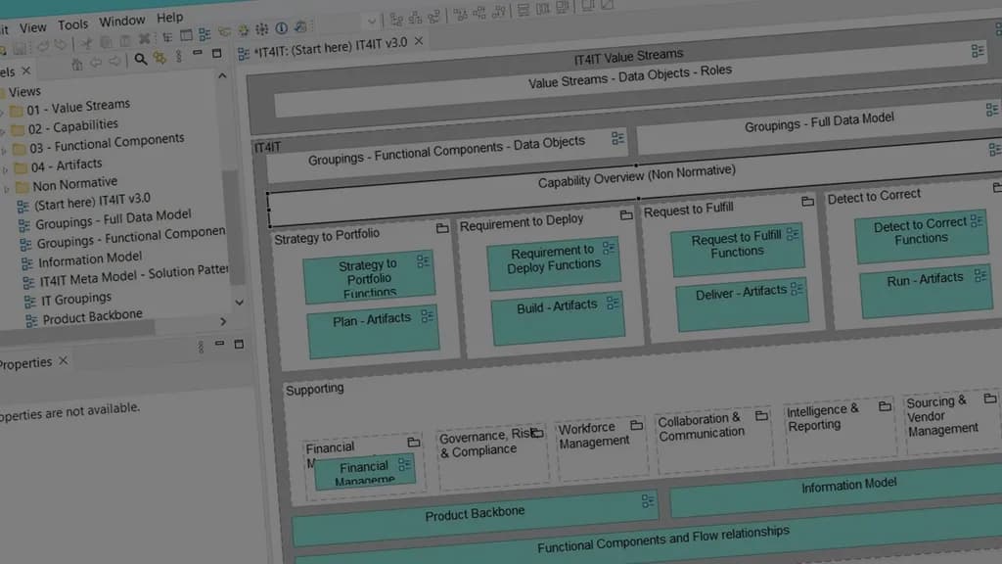Click the info icon in main toolbar

[x=282, y=29]
